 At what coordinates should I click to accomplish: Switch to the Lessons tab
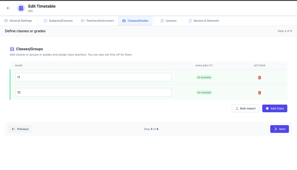[x=169, y=21]
